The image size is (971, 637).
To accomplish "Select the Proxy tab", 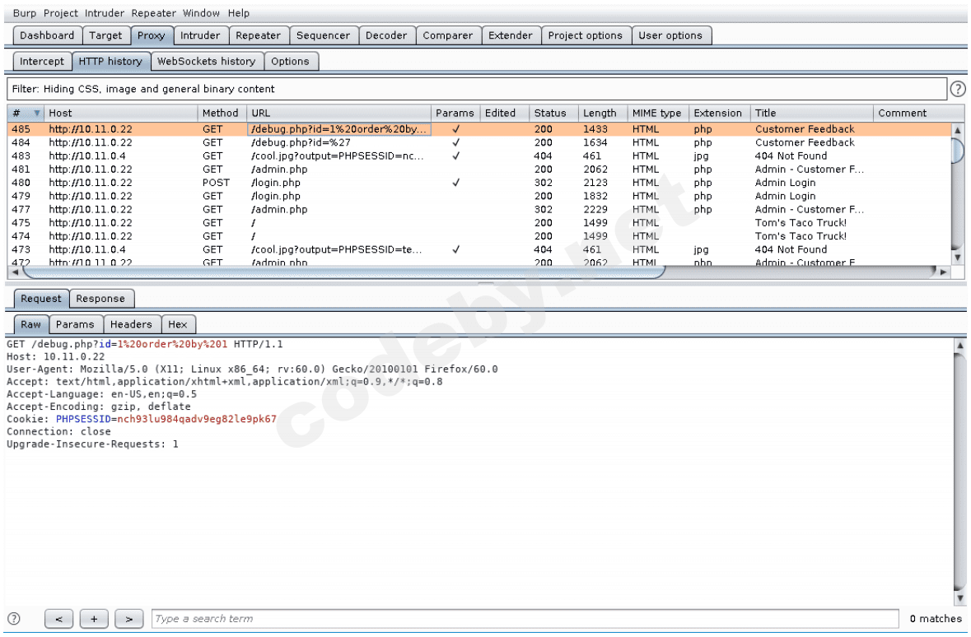I will click(151, 35).
